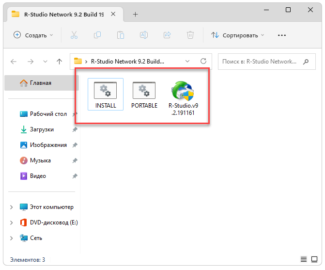The height and width of the screenshot is (270, 325).
Task: Click the Элементов: 3 status text
Action: (x=28, y=260)
